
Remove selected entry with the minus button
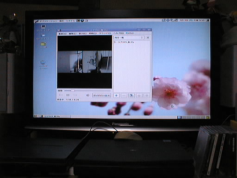tap(124, 95)
